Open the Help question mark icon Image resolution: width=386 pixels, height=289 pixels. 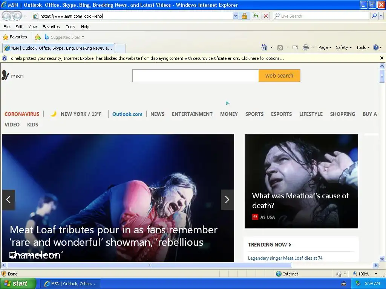coord(376,47)
